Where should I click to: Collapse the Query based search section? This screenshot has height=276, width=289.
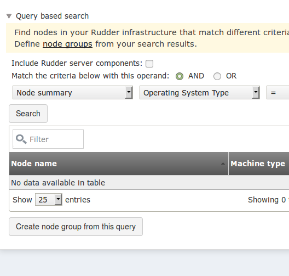[9, 16]
